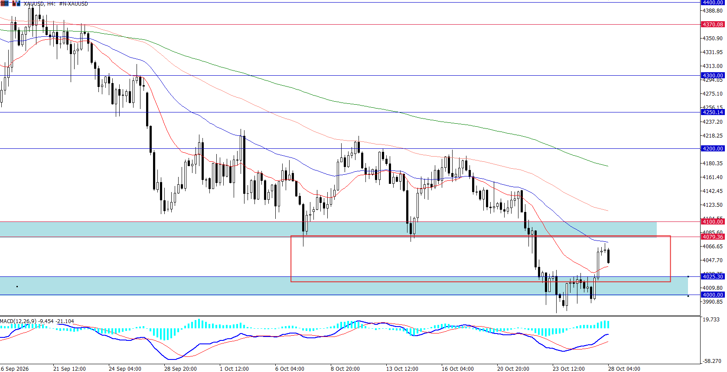This screenshot has width=727, height=372.
Task: Click the 13 Oct 12:00 time label
Action: tap(402, 369)
